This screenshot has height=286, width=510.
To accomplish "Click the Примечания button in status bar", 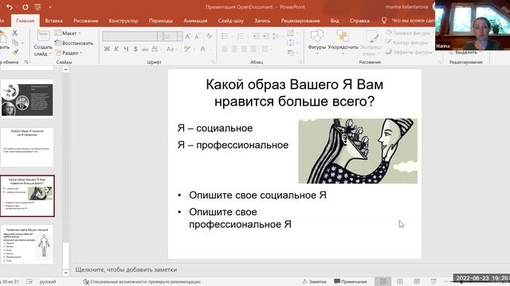I will tap(351, 281).
